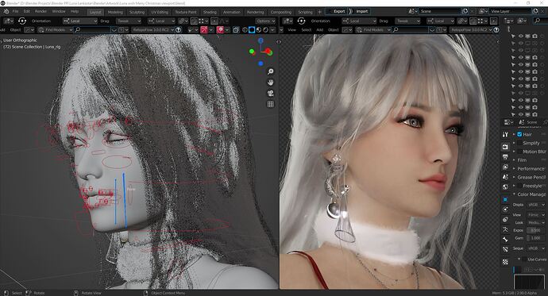Toggle the Hair checkbox in render properties
The width and height of the screenshot is (548, 296).
tap(519, 134)
